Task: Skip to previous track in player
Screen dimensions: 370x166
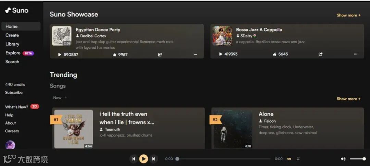Action: (134, 159)
